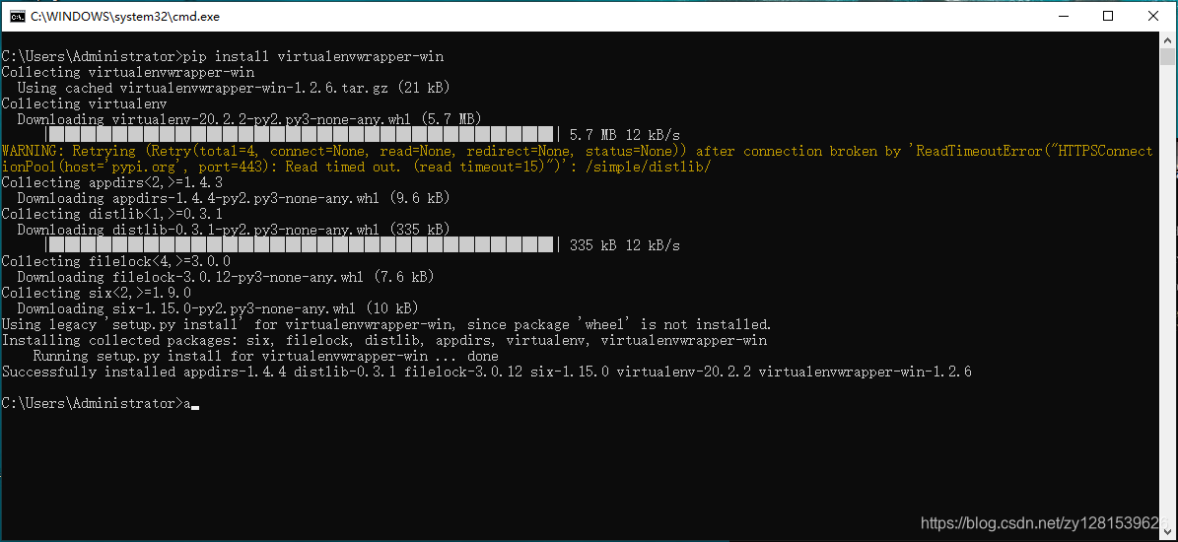Click the 'Successfully installed' line

pos(487,372)
